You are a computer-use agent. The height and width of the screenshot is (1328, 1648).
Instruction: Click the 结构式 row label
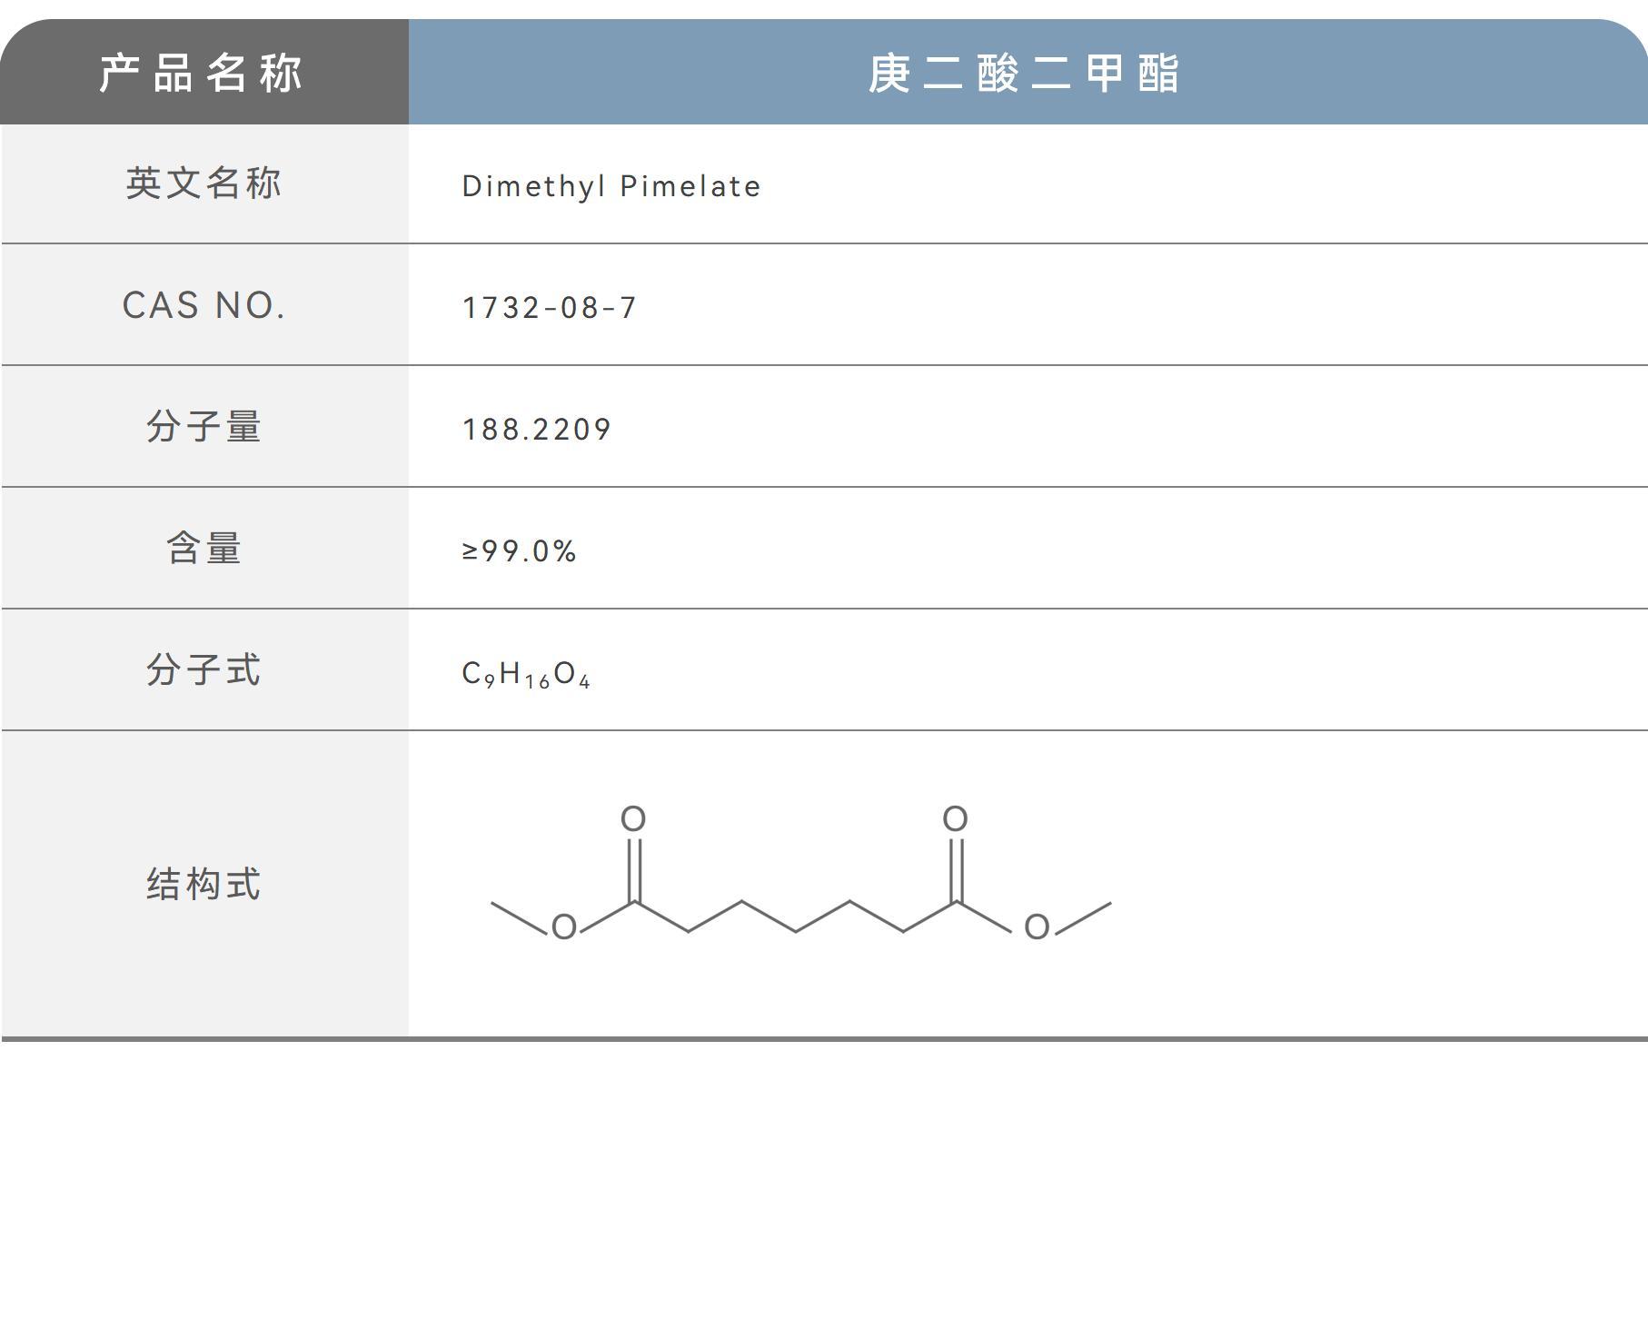point(204,885)
